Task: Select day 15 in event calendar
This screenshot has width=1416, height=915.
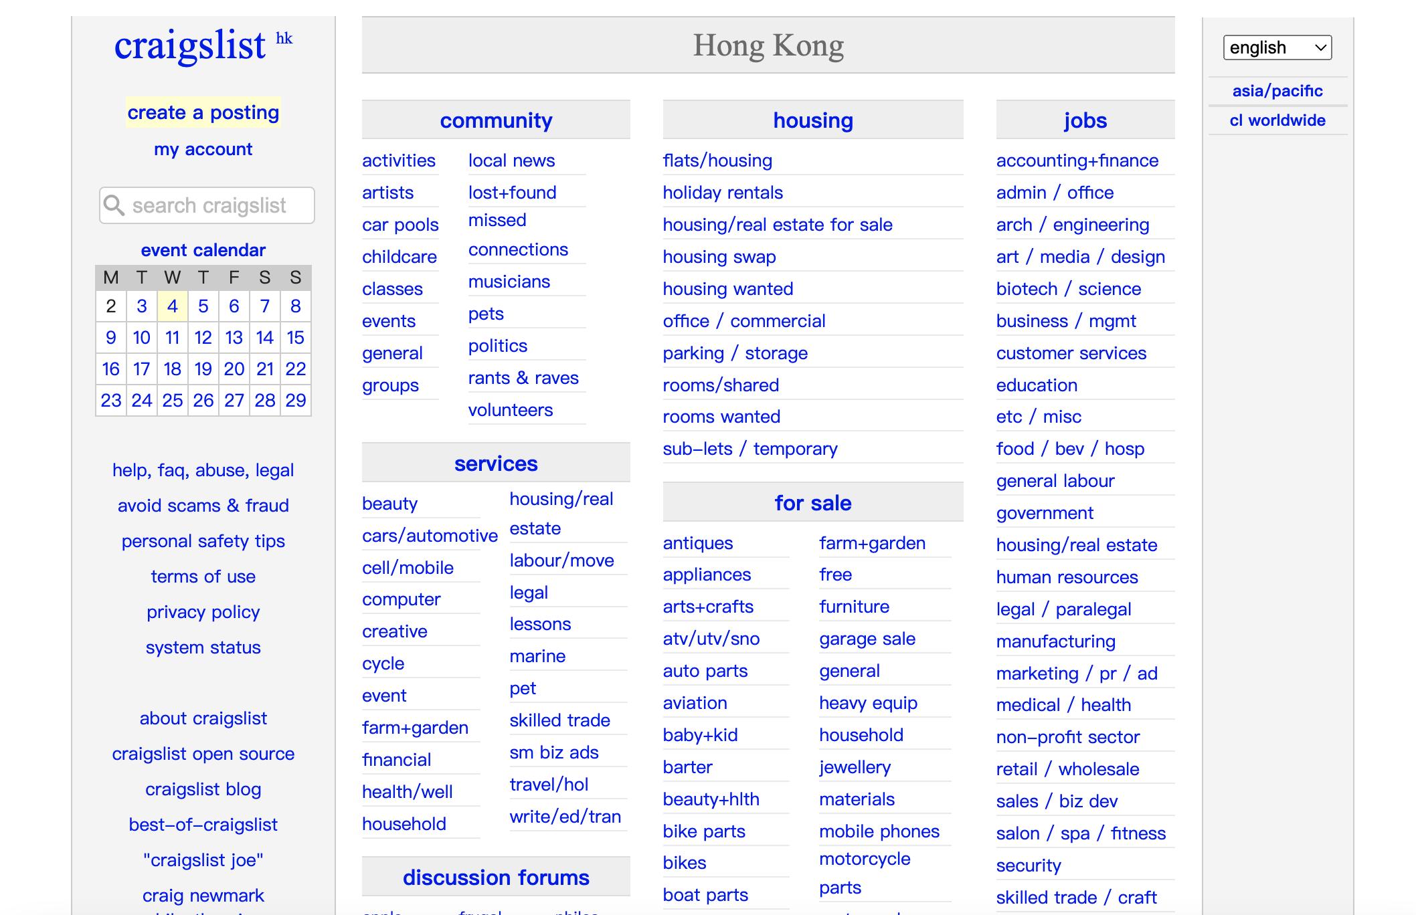Action: (295, 338)
